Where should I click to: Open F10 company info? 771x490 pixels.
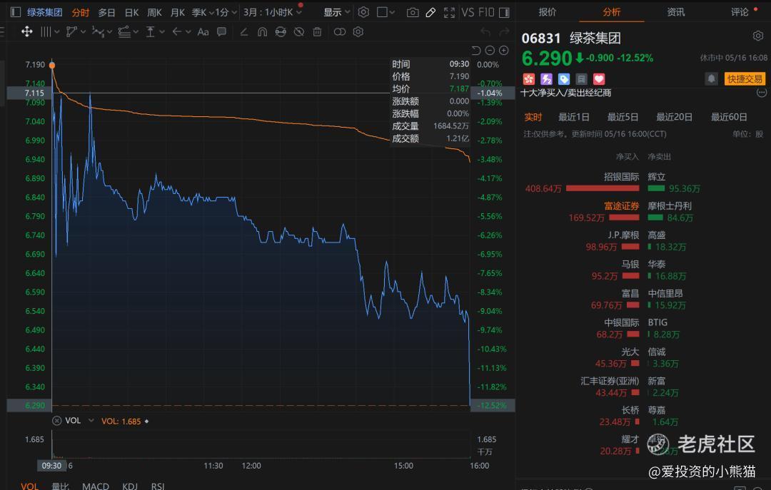(x=486, y=12)
